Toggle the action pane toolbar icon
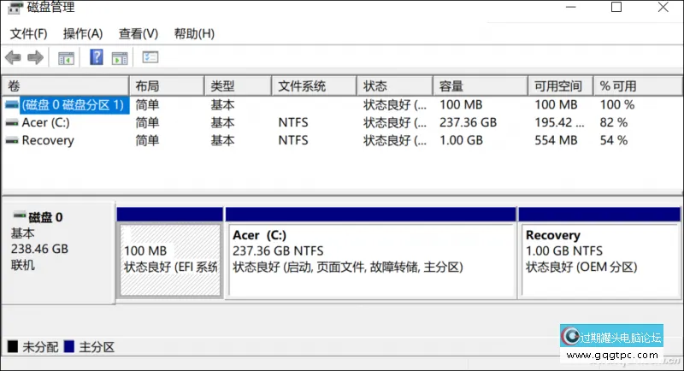This screenshot has height=371, width=684. pos(120,58)
